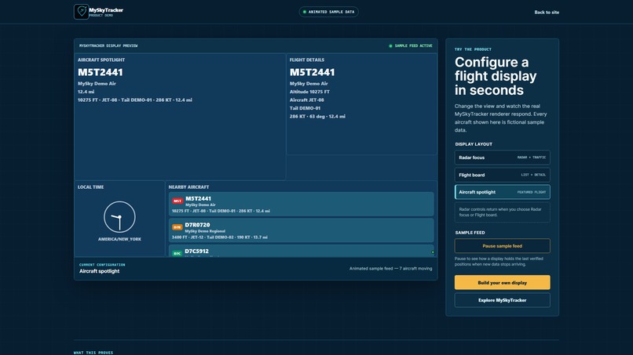Click the Animated Sample Data badge
This screenshot has height=355, width=633.
coord(328,12)
